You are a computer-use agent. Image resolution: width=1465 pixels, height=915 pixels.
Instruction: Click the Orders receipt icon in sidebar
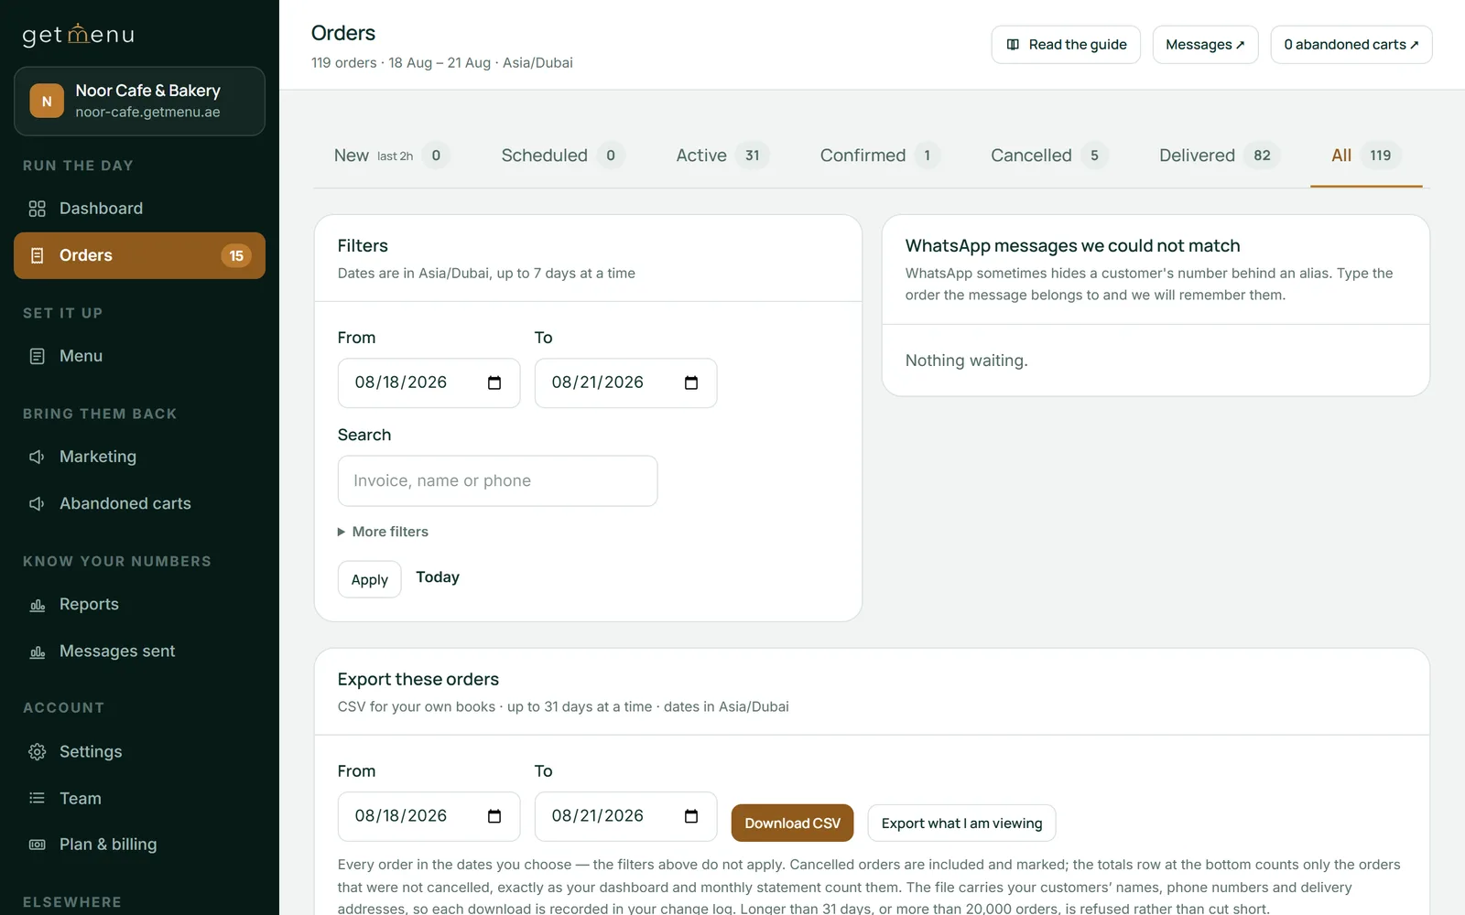37,255
